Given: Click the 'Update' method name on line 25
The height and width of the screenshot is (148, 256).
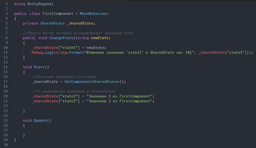Looking at the screenshot, I should pyautogui.click(x=40, y=120).
